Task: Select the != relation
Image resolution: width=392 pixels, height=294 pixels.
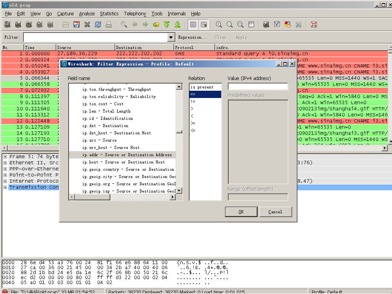Action: (205, 101)
